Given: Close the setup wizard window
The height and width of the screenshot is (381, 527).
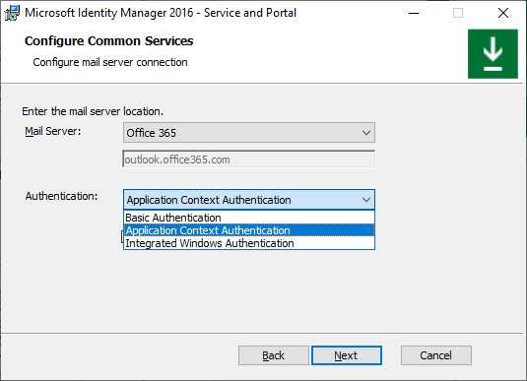Looking at the screenshot, I should click(x=503, y=13).
